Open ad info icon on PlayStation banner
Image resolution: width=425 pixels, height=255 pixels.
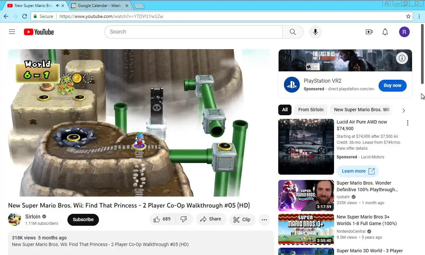click(x=402, y=58)
